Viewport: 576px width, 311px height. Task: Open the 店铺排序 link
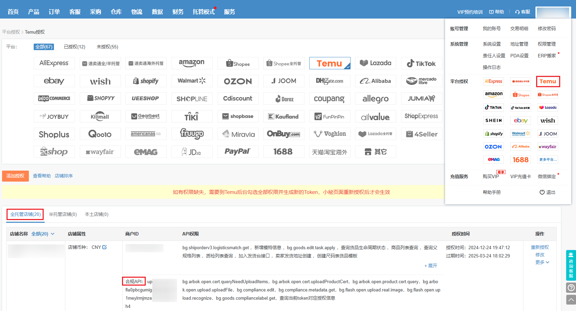tap(64, 176)
